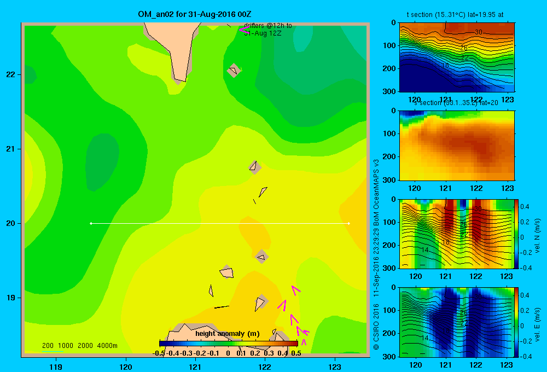
Task: Click the height anomaly color bar
Action: (x=228, y=344)
